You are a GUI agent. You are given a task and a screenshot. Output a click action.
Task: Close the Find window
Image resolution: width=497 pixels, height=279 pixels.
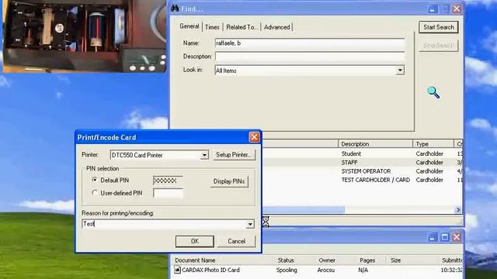457,9
